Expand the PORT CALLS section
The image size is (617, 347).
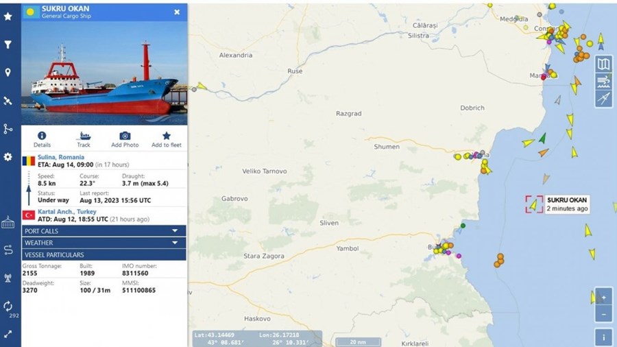[x=104, y=231]
